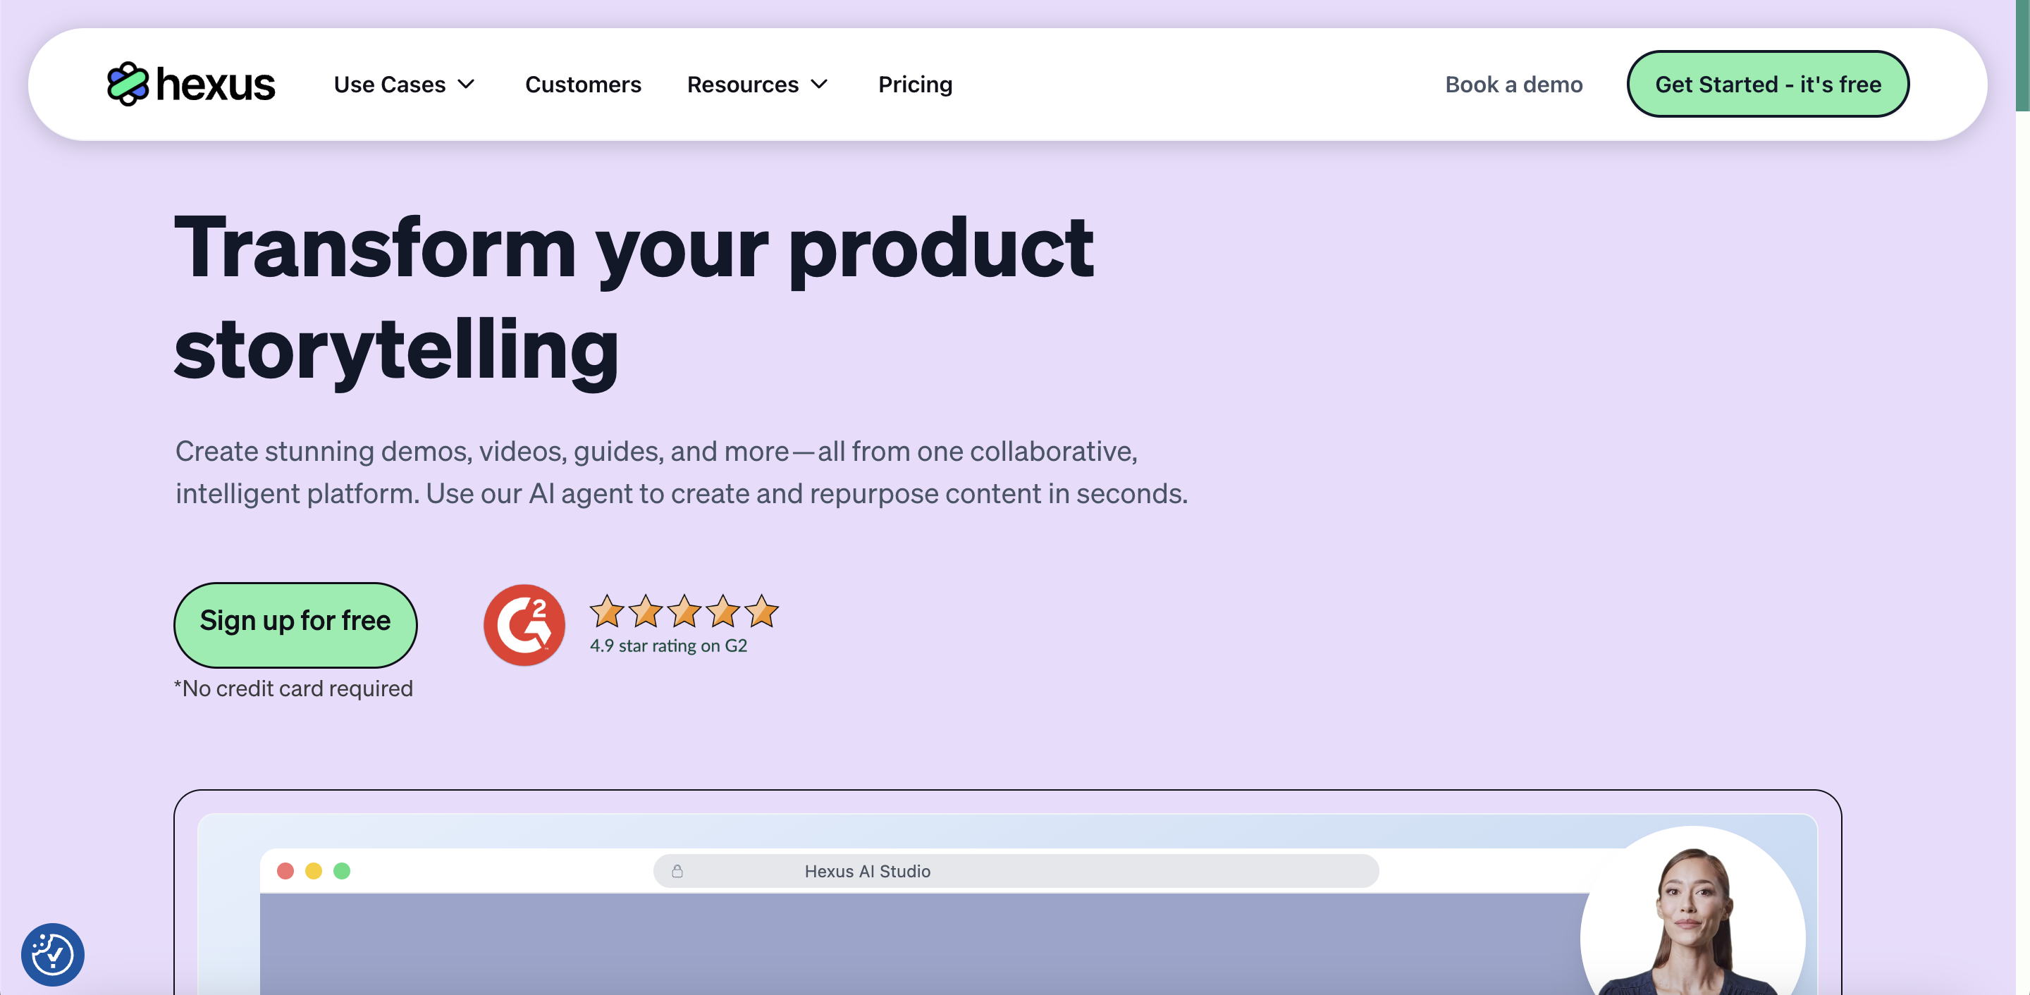Click the five star rating icons
The height and width of the screenshot is (995, 2030).
click(x=684, y=612)
